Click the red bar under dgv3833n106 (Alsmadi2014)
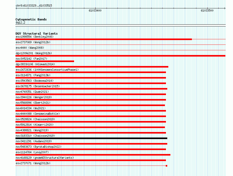The height and width of the screenshot is (176, 233). tap(92, 67)
